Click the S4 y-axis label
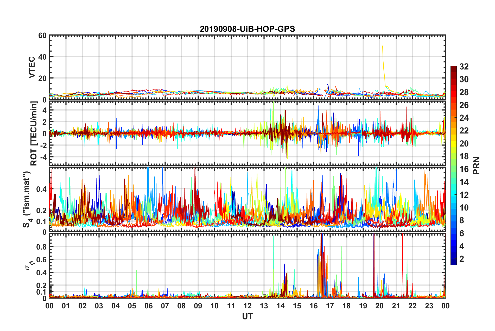Viewport: 495px width, 331px height. pos(27,199)
